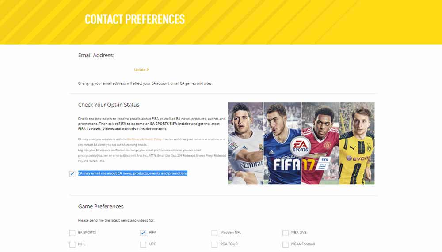Select the player in white Emirates jersey

pyautogui.click(x=245, y=143)
